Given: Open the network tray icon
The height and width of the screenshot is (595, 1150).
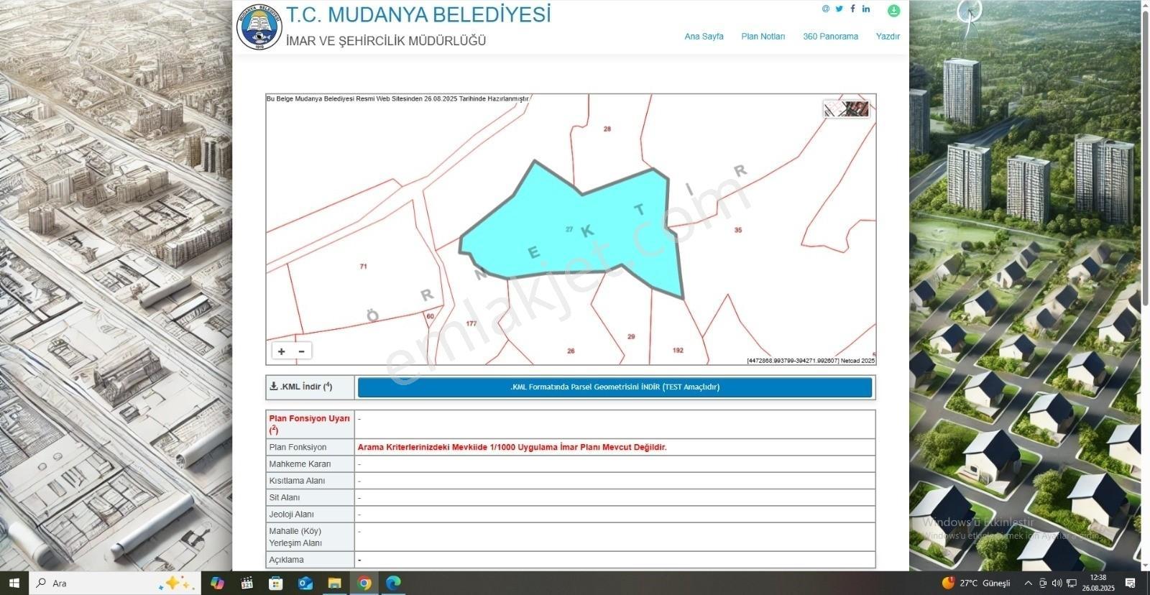Looking at the screenshot, I should [x=1072, y=583].
